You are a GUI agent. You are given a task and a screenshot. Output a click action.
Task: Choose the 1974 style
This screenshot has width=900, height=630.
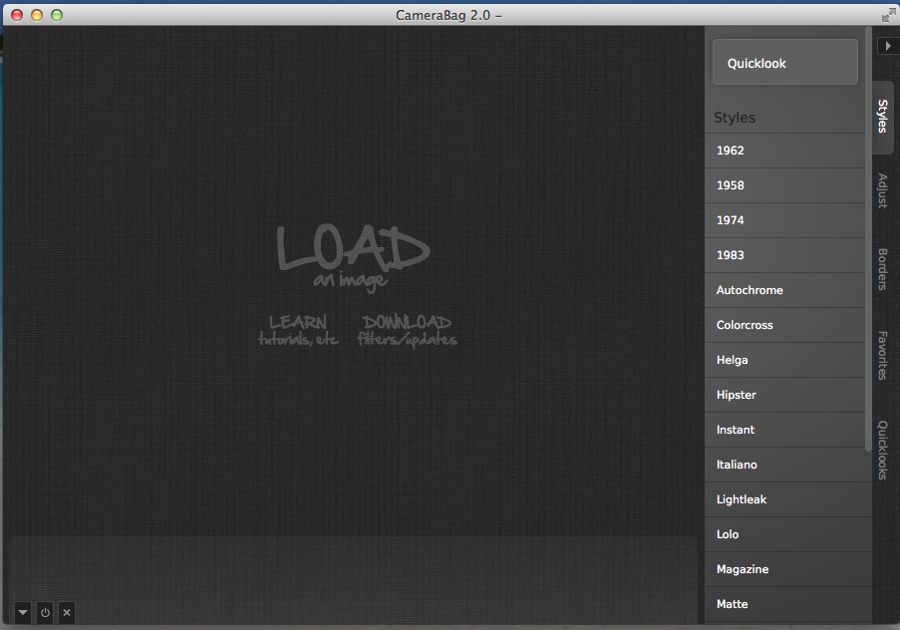(784, 220)
